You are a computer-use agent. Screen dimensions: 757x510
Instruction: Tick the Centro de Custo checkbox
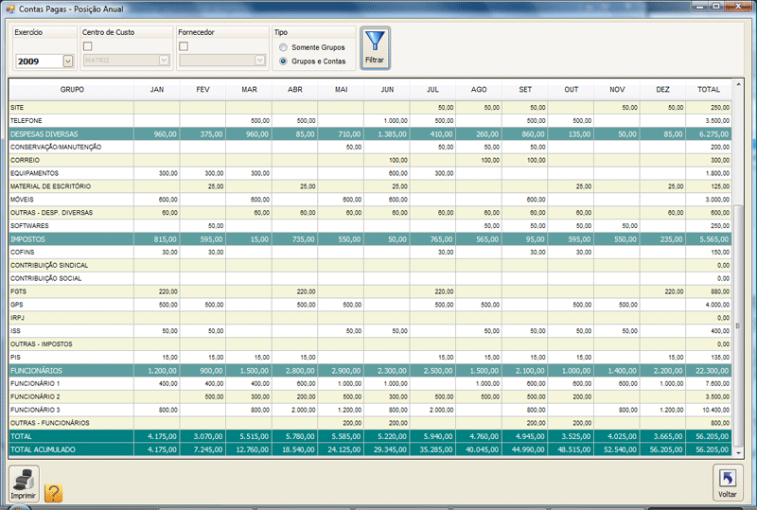tap(87, 46)
